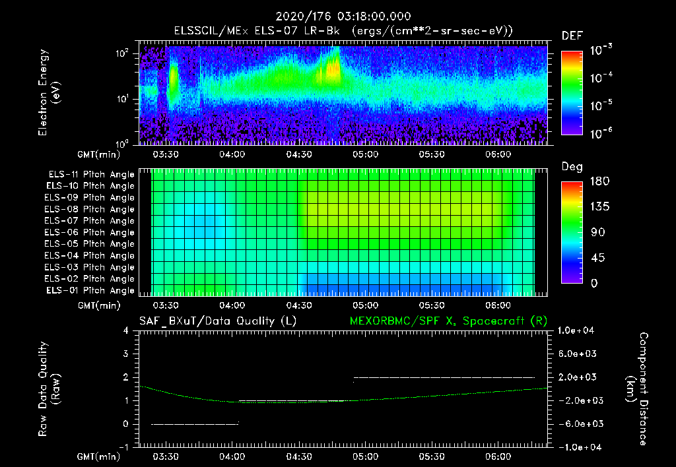This screenshot has height=467, width=676.
Task: Select the ELS-09 Pitch Angle row label
Action: coord(90,197)
